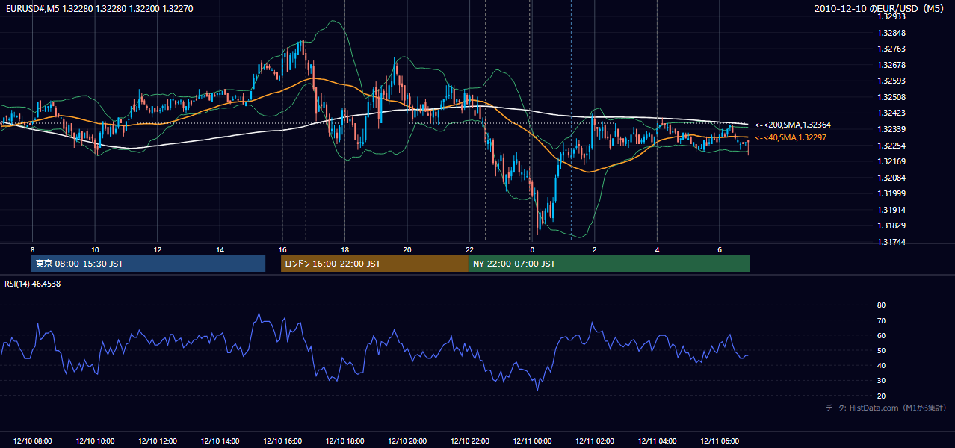The image size is (955, 448).
Task: Select the NY 22:00-07:00 JST session bar
Action: (609, 264)
